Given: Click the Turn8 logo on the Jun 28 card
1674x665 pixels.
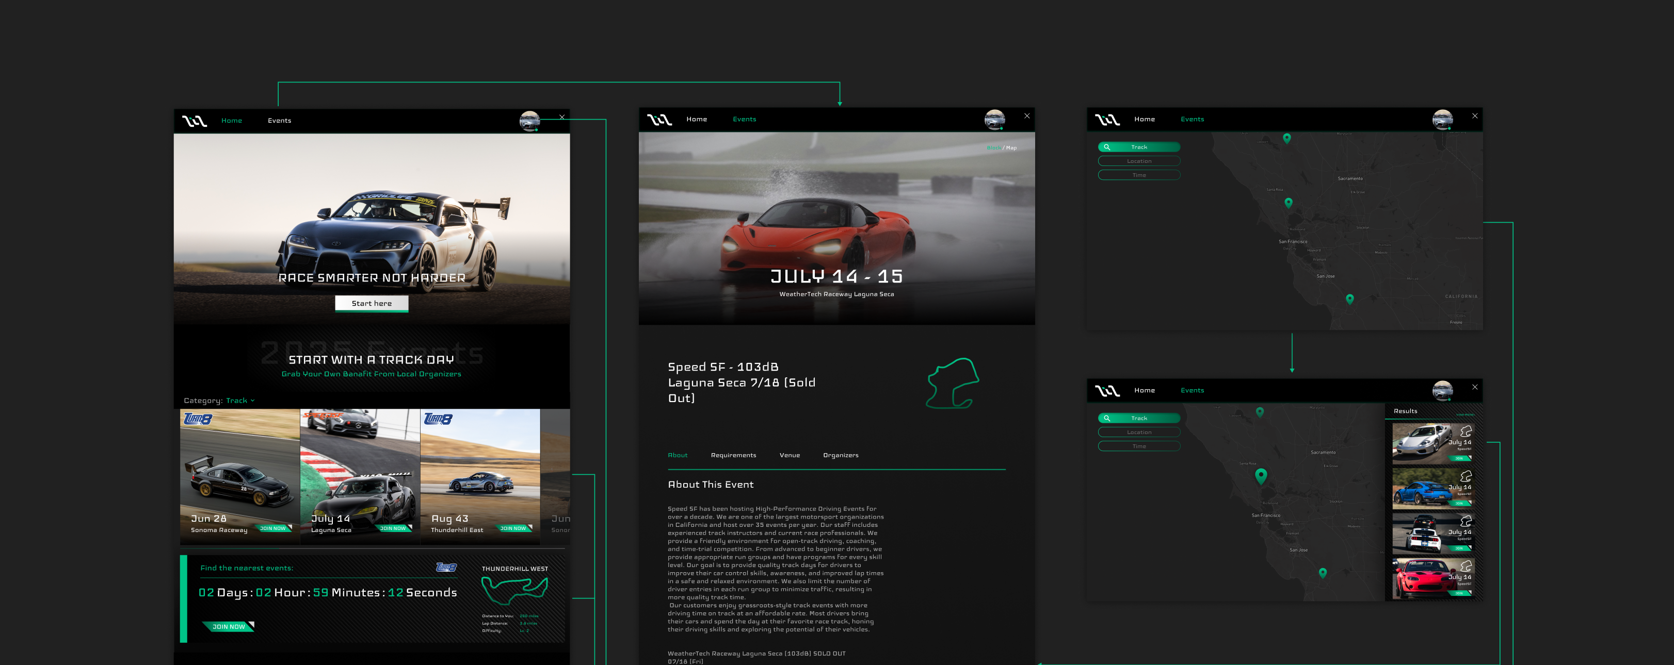Looking at the screenshot, I should [x=198, y=419].
